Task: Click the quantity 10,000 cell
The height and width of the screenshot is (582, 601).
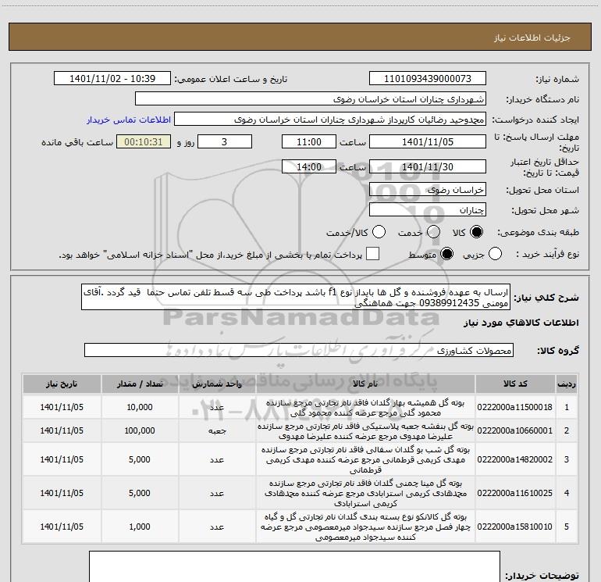Action: pos(140,407)
